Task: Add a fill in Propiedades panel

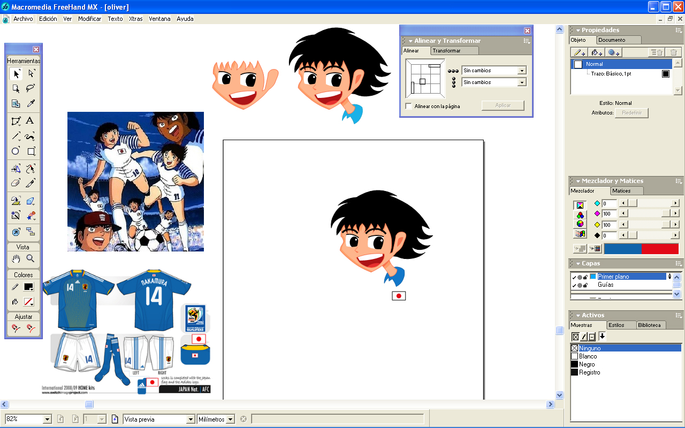Action: coord(596,52)
